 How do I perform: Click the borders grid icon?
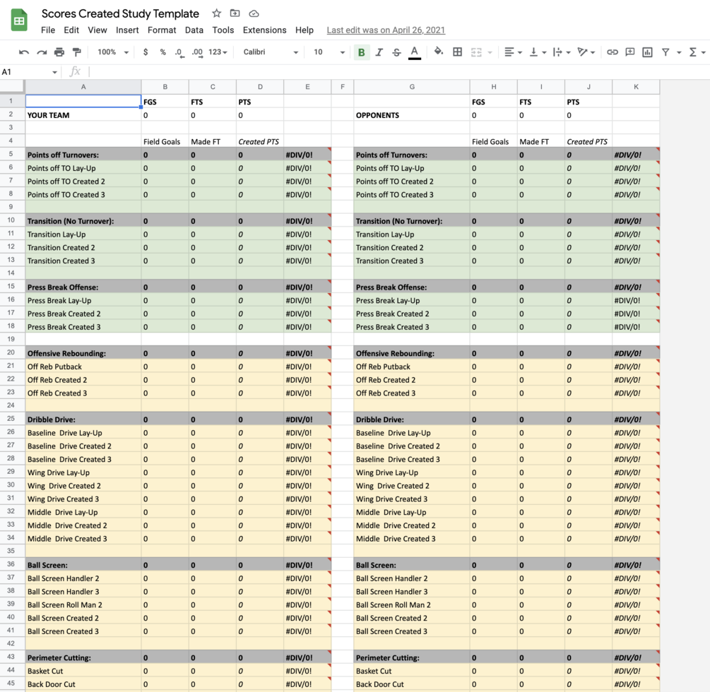[x=457, y=52]
